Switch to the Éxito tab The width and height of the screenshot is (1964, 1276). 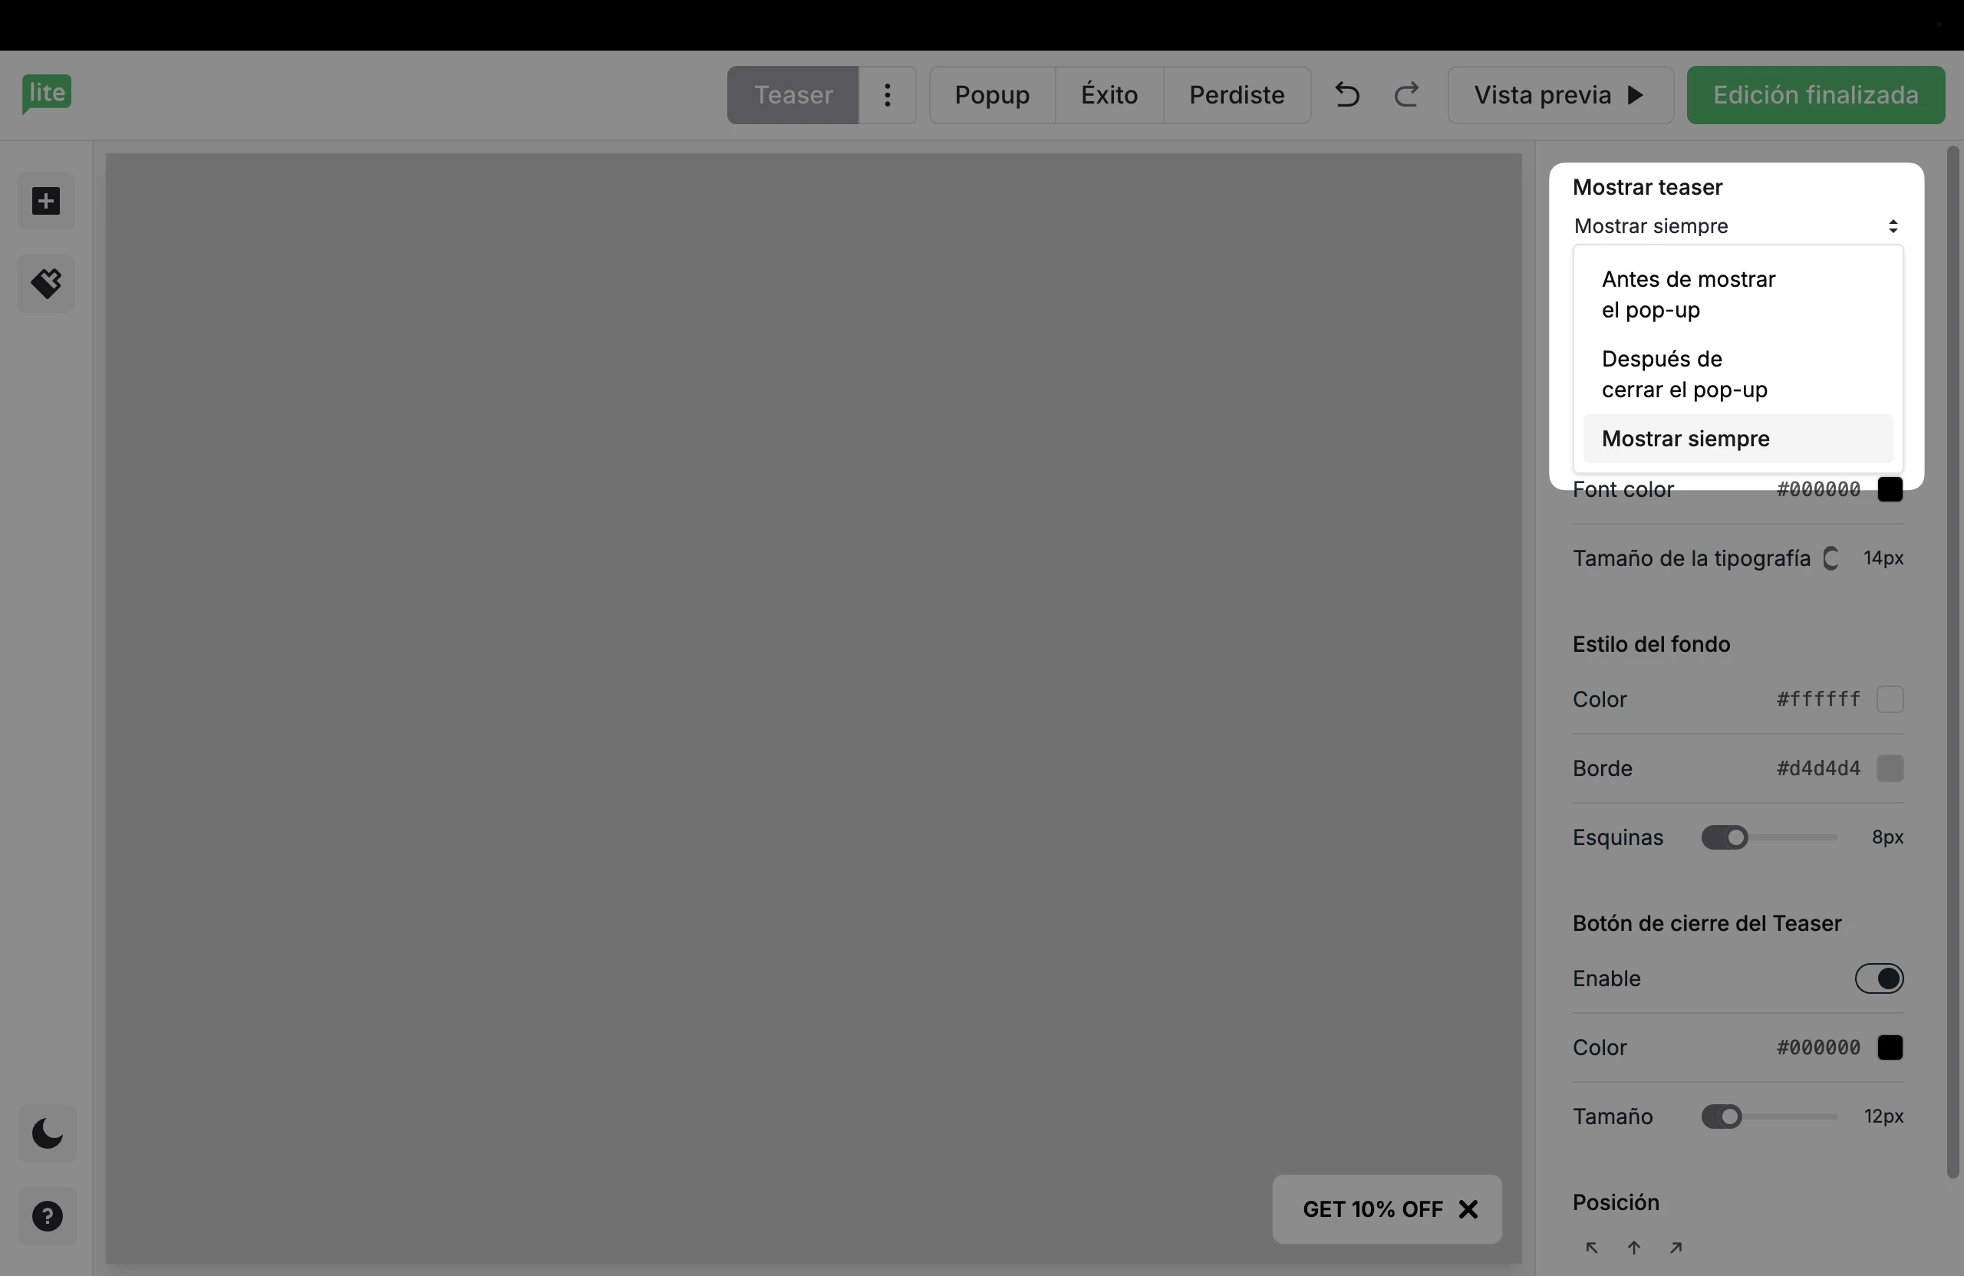pyautogui.click(x=1109, y=95)
